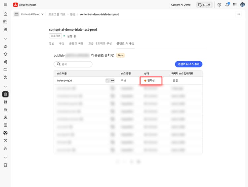The width and height of the screenshot is (248, 187).
Task: Click the search icon in index-240626 row
Action: (x=107, y=81)
